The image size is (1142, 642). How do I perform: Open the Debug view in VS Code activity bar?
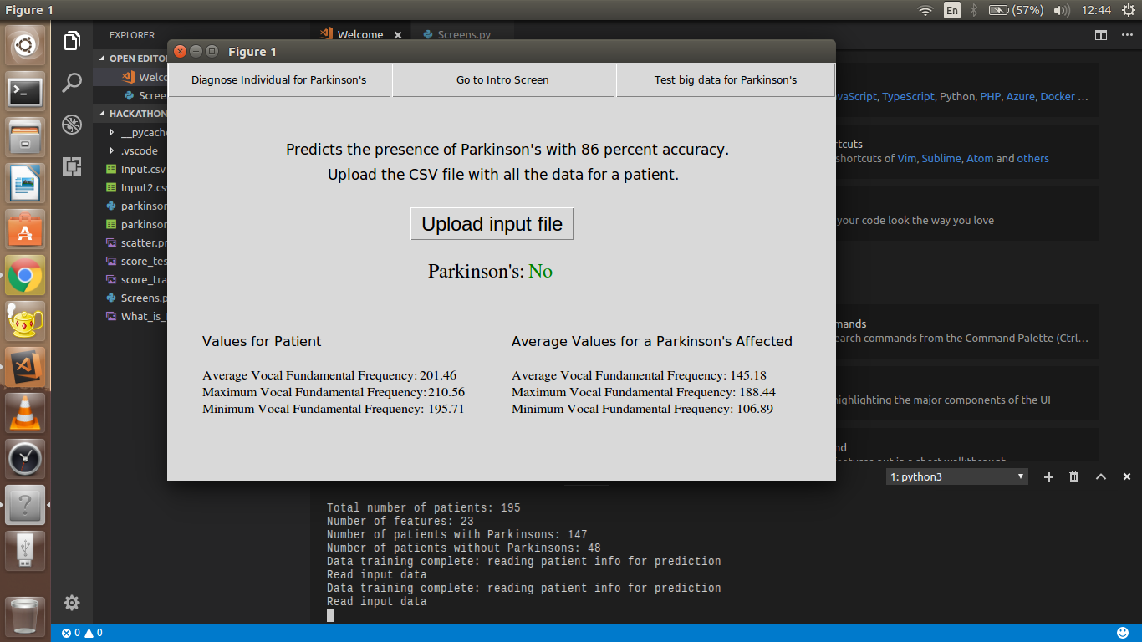(x=72, y=125)
